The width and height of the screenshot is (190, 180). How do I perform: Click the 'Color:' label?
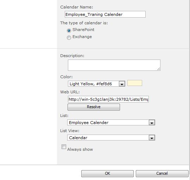pos(66,77)
